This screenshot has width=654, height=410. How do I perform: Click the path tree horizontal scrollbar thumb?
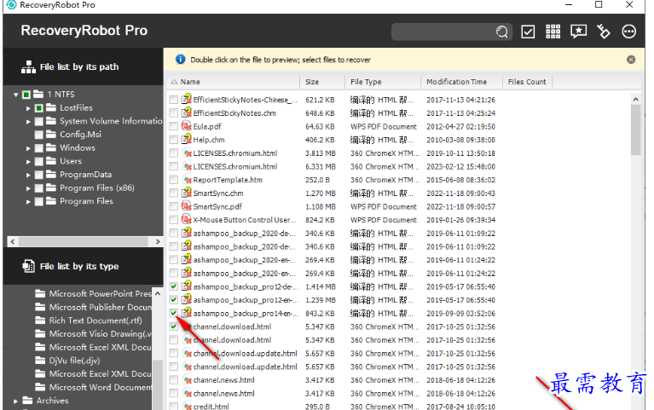(84, 241)
